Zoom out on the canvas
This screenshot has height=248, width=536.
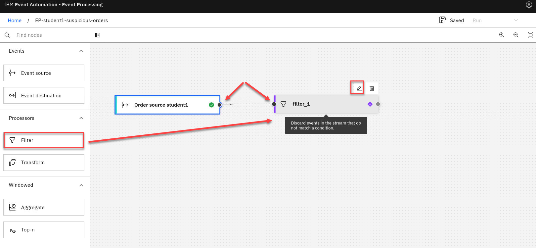pos(516,35)
